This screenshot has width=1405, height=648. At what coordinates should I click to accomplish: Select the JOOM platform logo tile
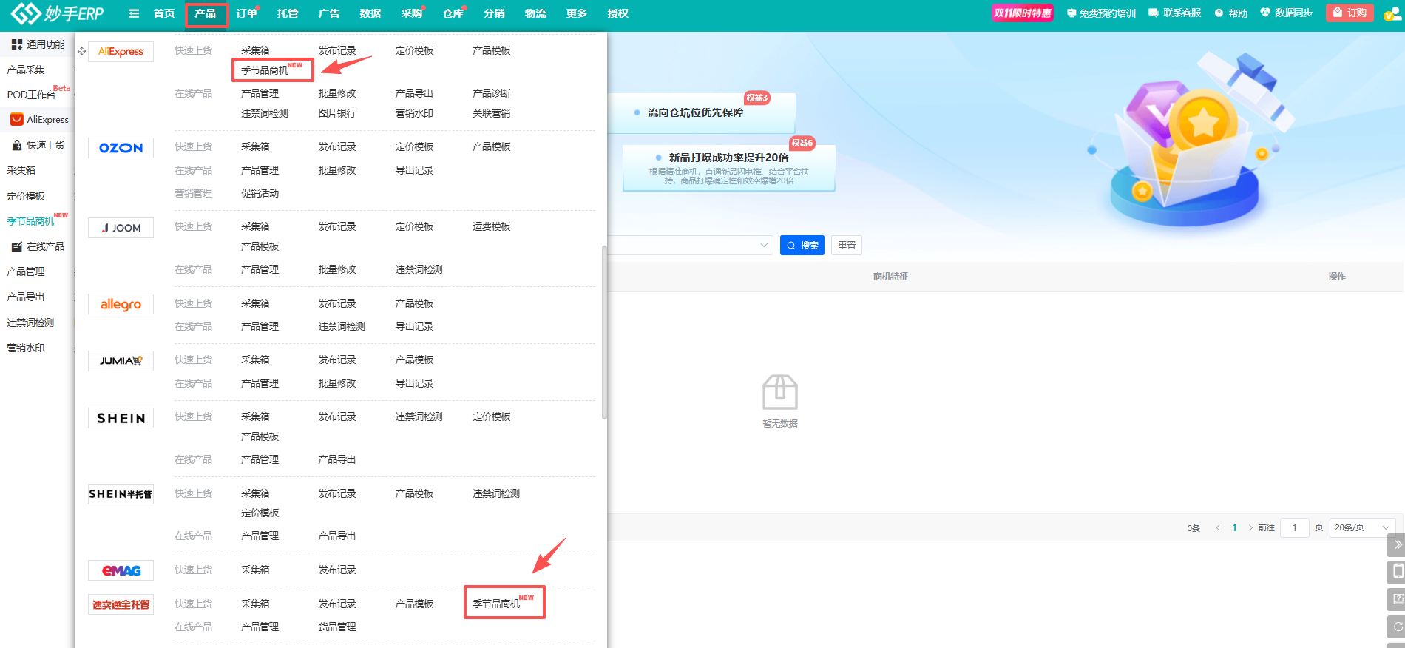point(121,228)
